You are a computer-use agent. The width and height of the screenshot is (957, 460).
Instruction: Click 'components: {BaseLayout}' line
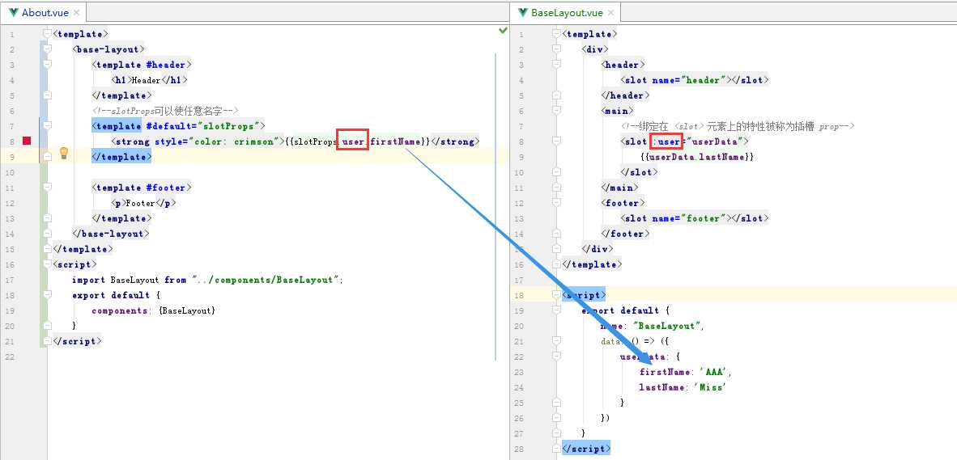click(154, 310)
